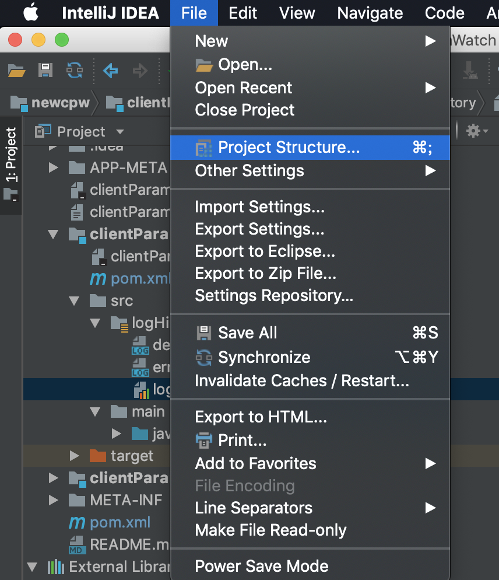Click the Android SDK download toolbar icon

(470, 71)
